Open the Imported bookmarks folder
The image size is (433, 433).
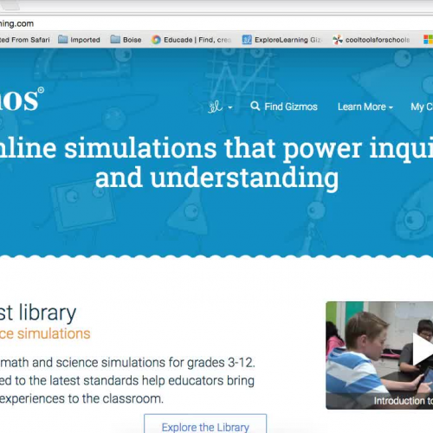[79, 40]
